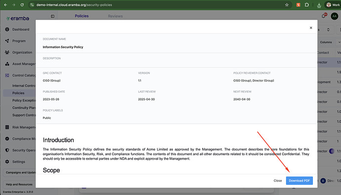Image resolution: width=341 pixels, height=195 pixels.
Task: Click the Information Security Policy document name
Action: 63,47
